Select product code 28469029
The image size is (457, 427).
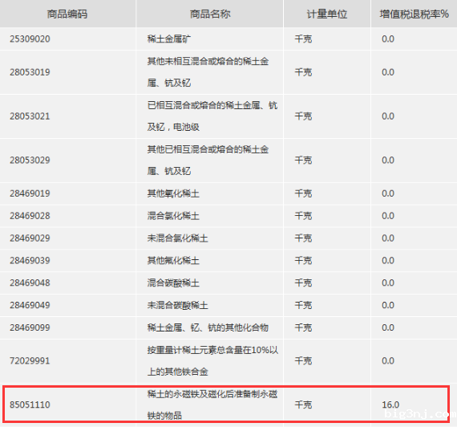tap(30, 238)
